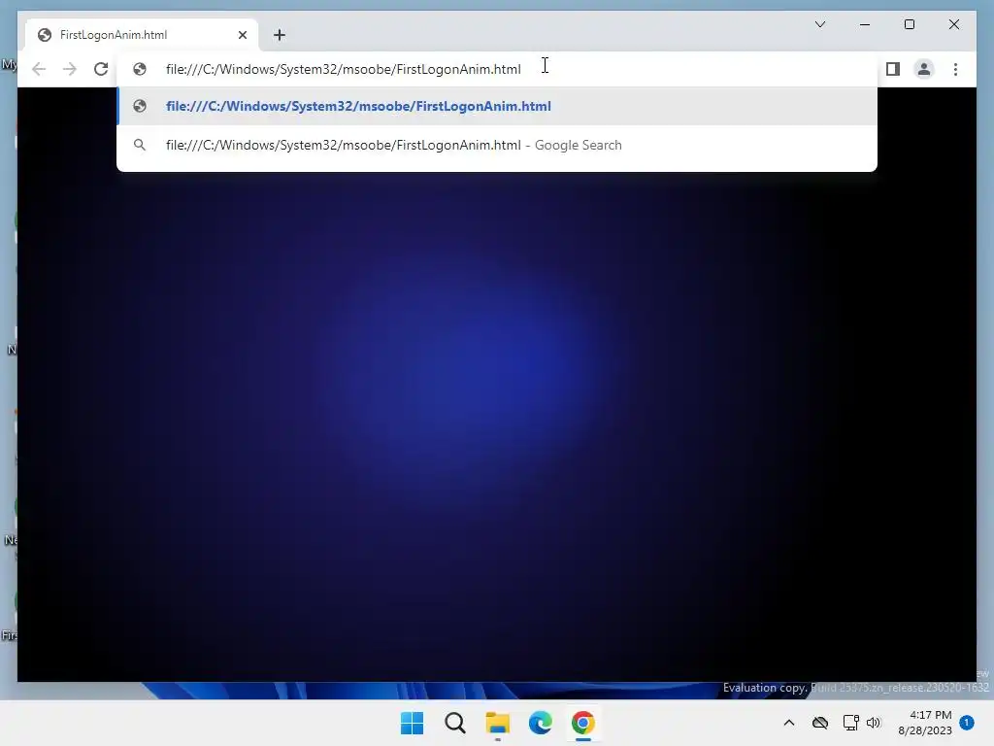
Task: Close the FirstLogonAnim.html tab
Action: pyautogui.click(x=242, y=35)
